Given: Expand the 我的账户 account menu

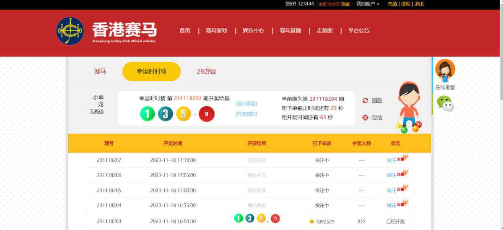Looking at the screenshot, I should [x=368, y=4].
